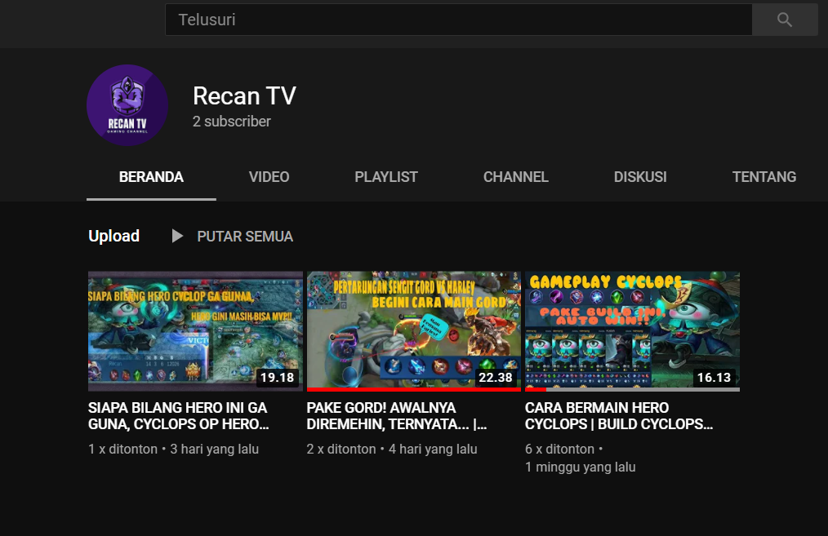828x536 pixels.
Task: Open the PERTARUNGAN SENGIT GORD VS HARLEY thumbnail
Action: [413, 331]
